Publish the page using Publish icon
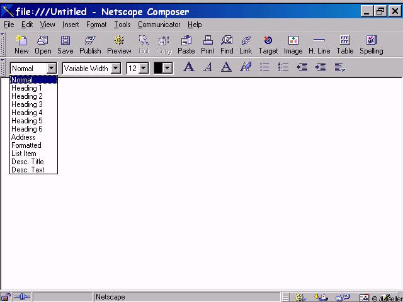Viewport: 403px width, 302px height. [90, 45]
